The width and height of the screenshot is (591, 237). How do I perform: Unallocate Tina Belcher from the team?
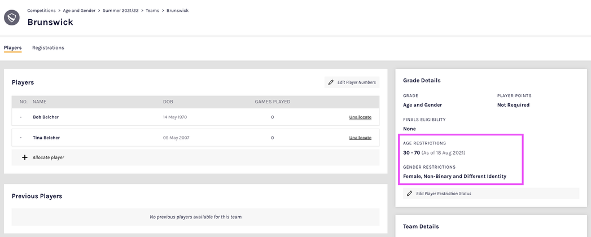360,138
